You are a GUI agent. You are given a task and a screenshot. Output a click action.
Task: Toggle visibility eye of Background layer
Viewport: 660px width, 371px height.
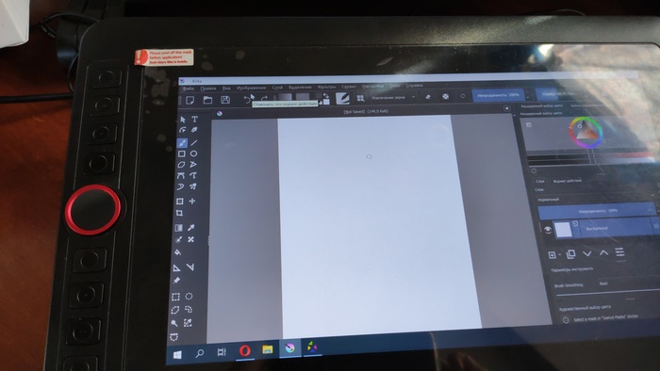tap(547, 230)
